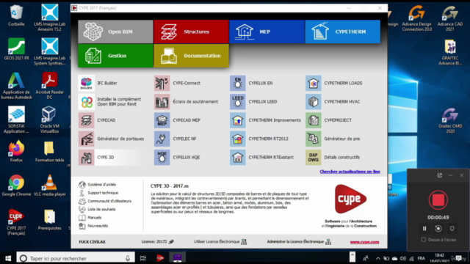Launch CYPETHERM LOADS
470x264 pixels.
pyautogui.click(x=334, y=83)
